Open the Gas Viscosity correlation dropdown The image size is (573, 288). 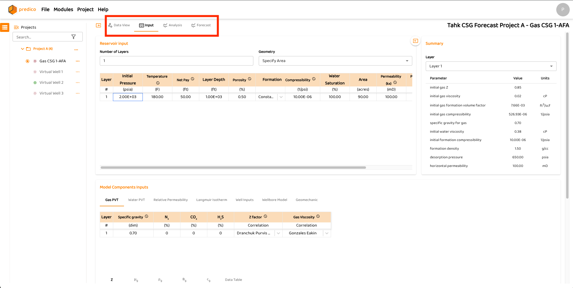(x=327, y=233)
